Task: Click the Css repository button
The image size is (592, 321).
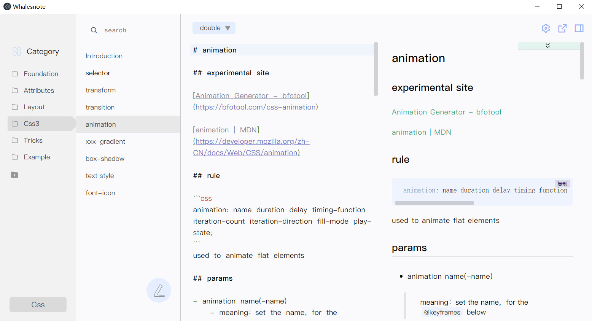Action: (x=38, y=305)
